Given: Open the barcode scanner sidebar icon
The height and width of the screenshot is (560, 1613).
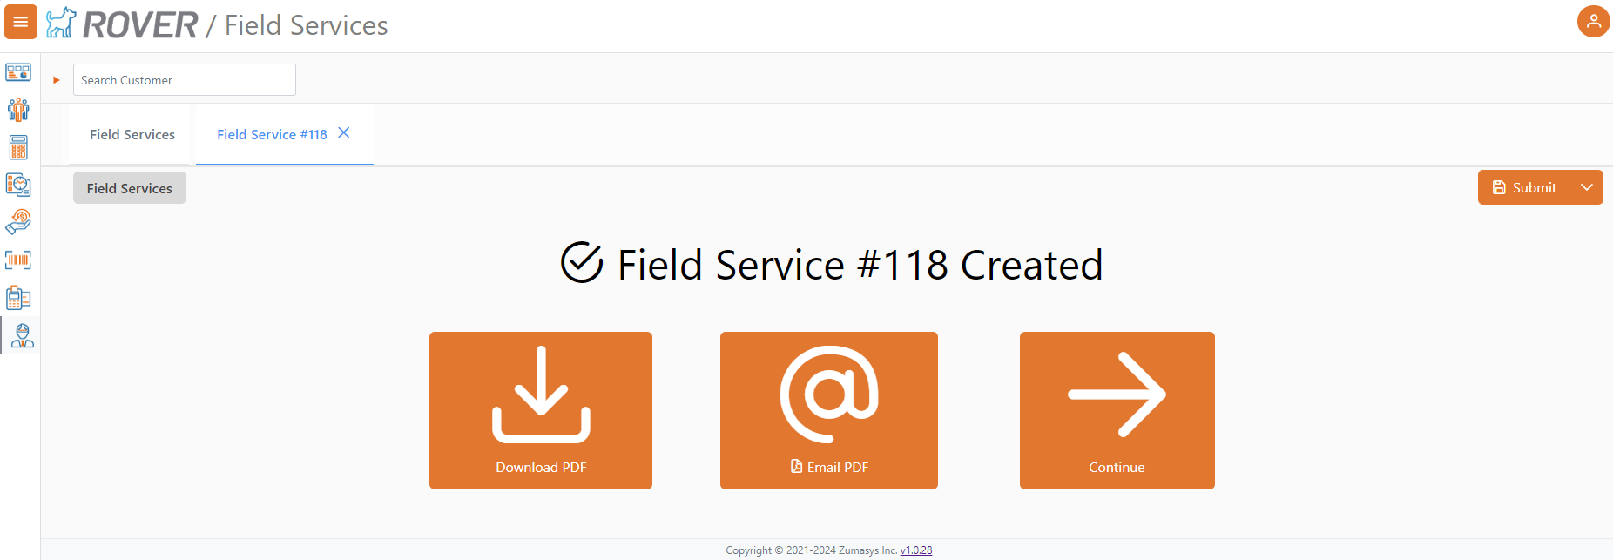Looking at the screenshot, I should (x=18, y=260).
